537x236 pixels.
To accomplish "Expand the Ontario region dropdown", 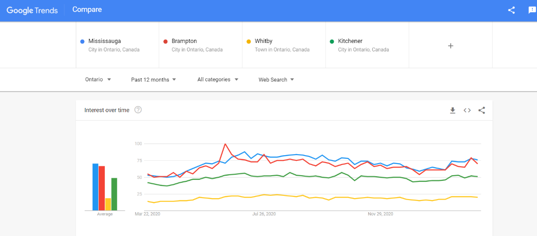I will click(98, 79).
